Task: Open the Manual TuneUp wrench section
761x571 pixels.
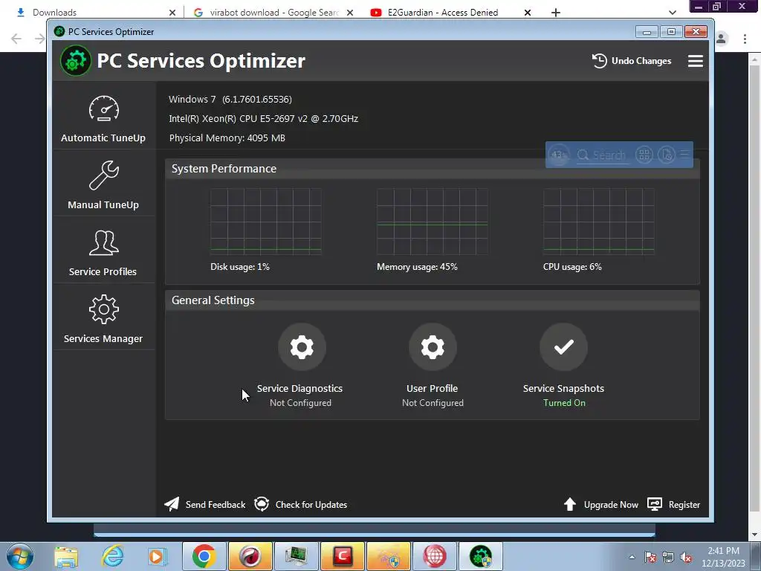Action: coord(103,184)
